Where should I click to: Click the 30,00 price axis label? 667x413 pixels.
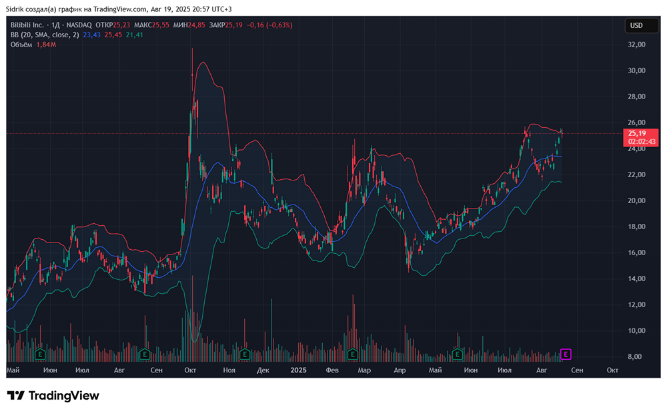(636, 71)
